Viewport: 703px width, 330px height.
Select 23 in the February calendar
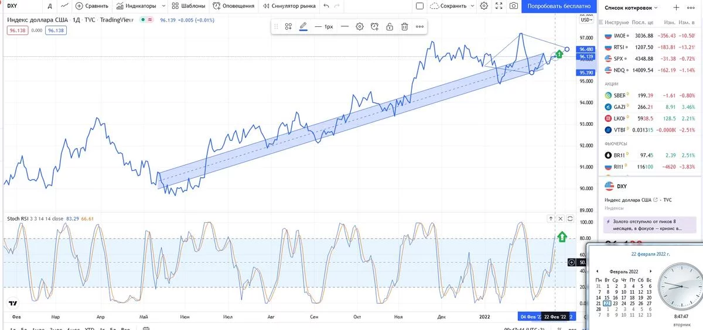(x=615, y=303)
